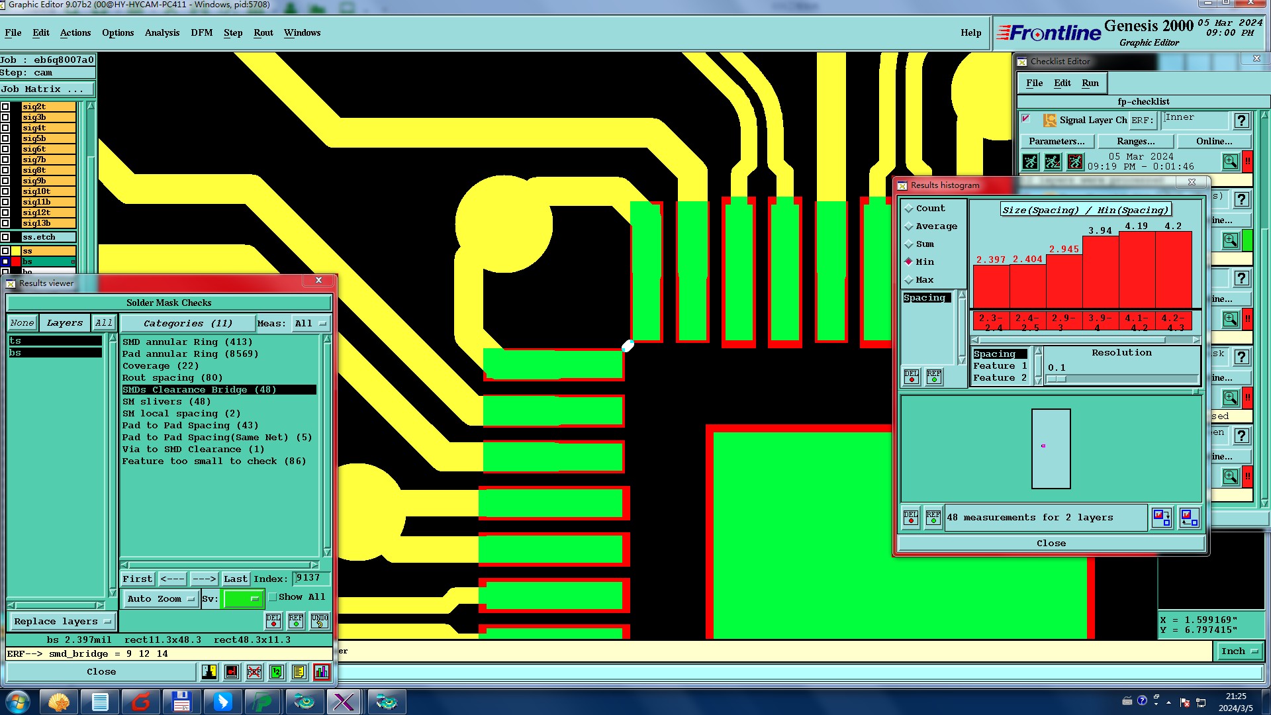Click the third run-action icon in Signal Layer check
Viewport: 1271px width, 715px height.
coord(1076,162)
